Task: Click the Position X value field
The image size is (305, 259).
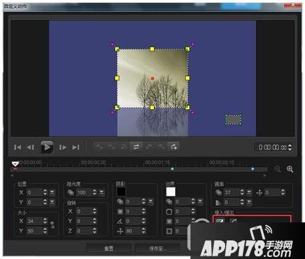Action: pyautogui.click(x=35, y=192)
